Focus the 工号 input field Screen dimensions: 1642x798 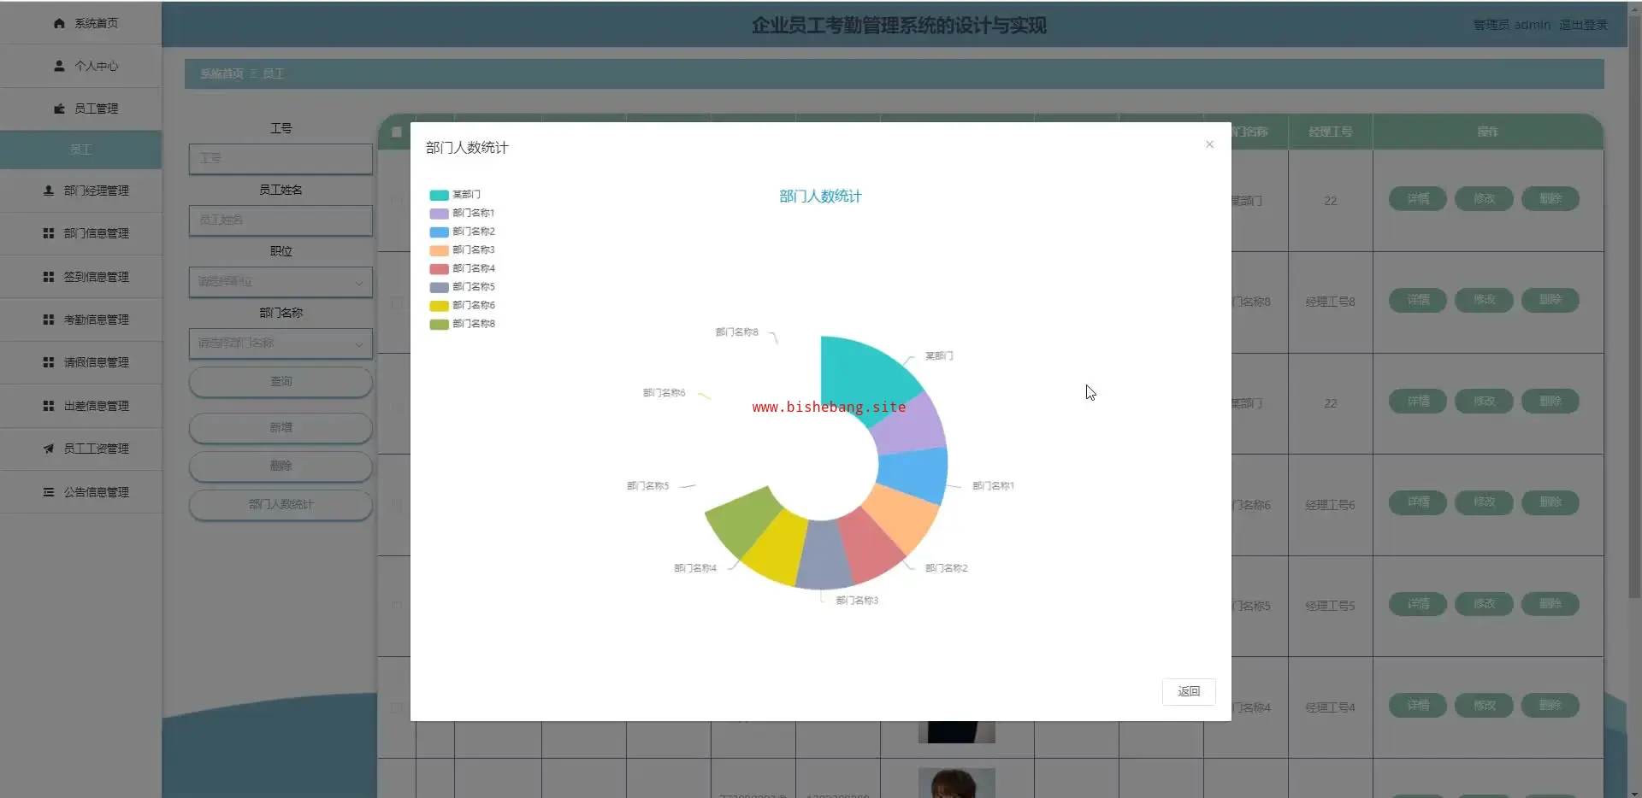point(281,159)
